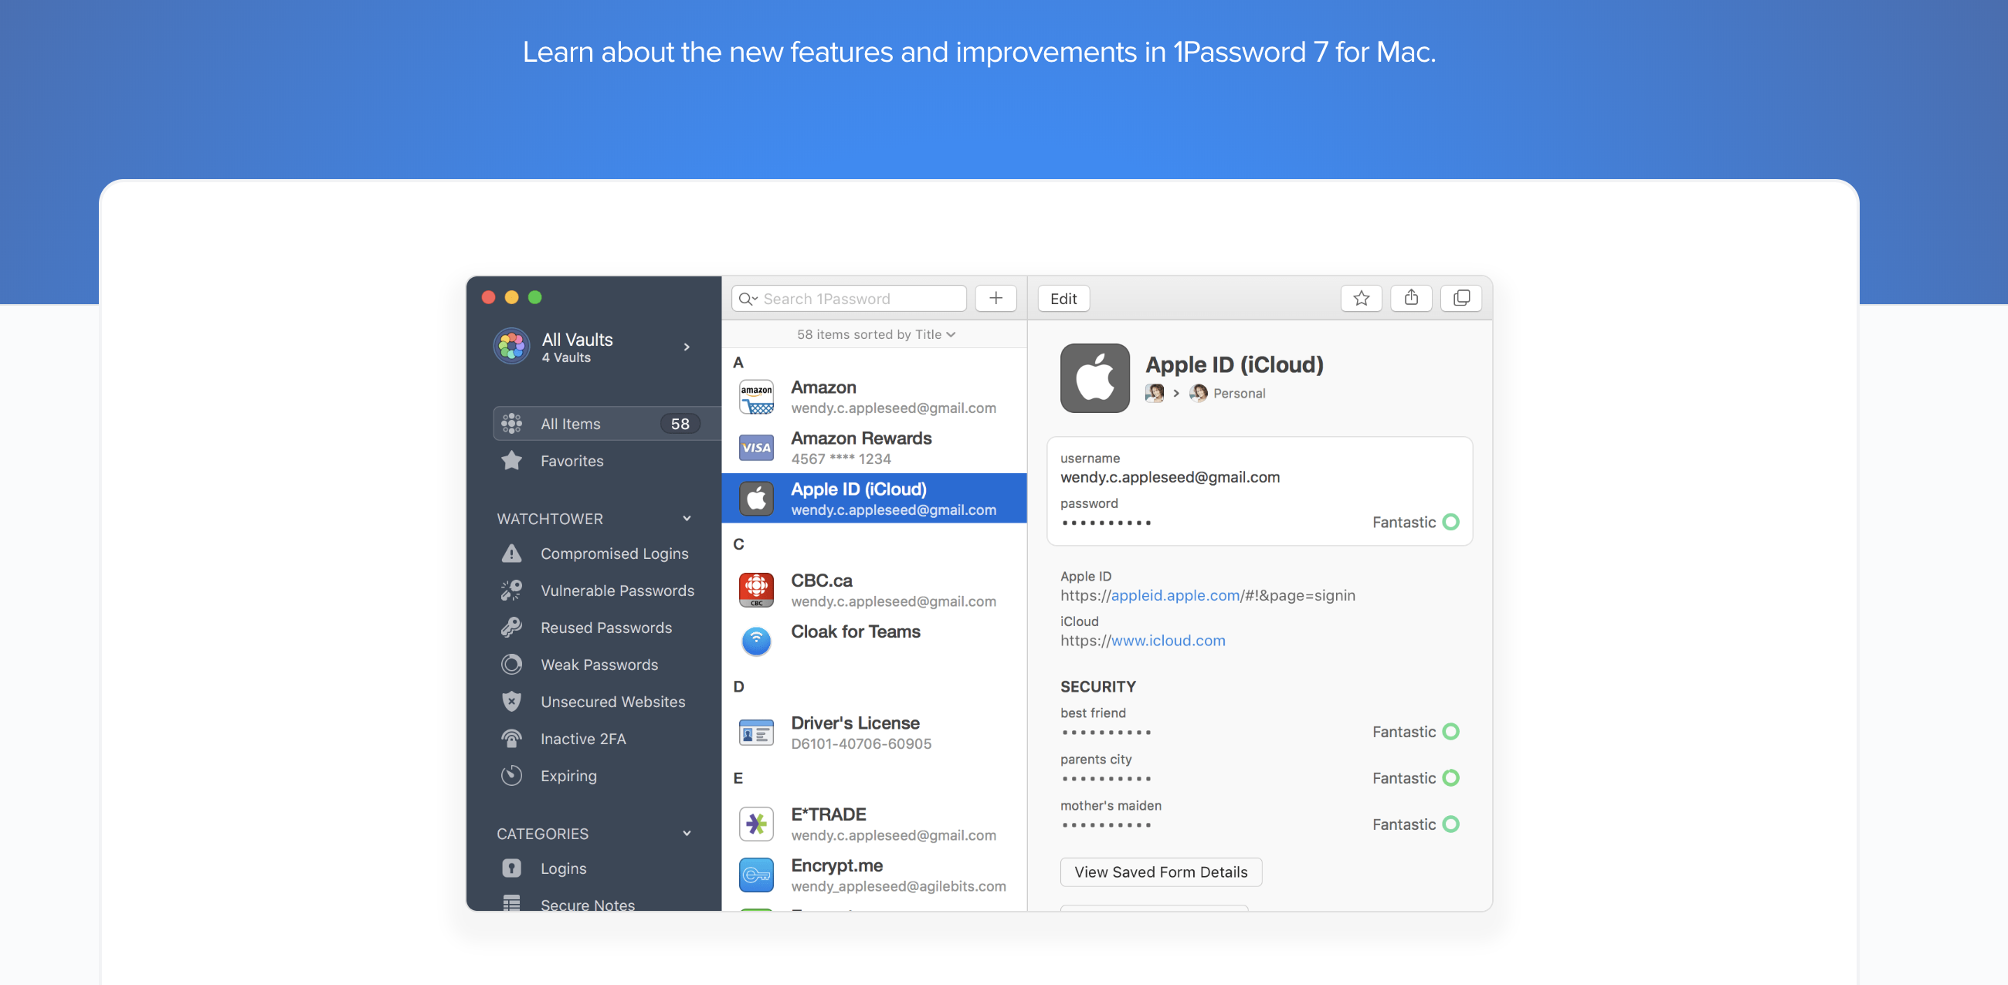Click the Edit button
The width and height of the screenshot is (2008, 985).
(1063, 299)
